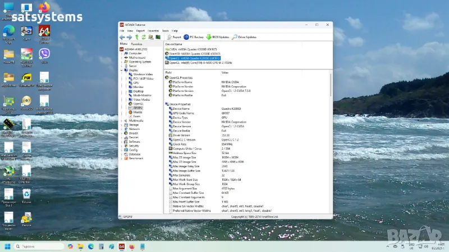Select the CUDA nVIDIA Quadro K2000D device

click(x=193, y=49)
